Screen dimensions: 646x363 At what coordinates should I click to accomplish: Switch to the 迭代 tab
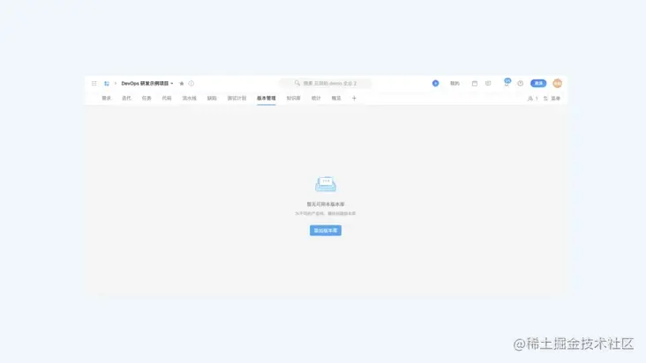126,99
